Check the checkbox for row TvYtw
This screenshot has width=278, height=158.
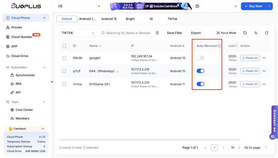tap(64, 84)
